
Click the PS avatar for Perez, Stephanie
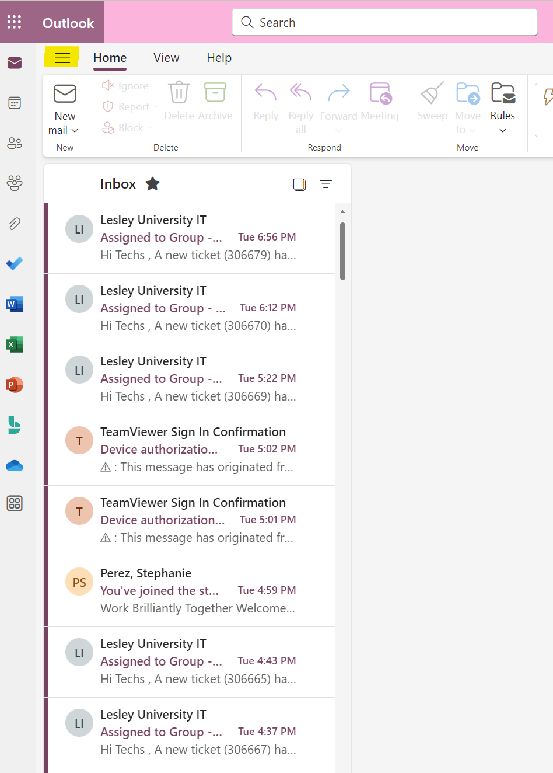79,582
